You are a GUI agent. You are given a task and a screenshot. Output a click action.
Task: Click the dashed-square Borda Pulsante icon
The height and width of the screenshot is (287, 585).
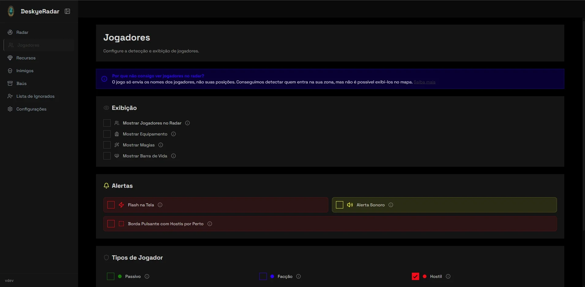[x=121, y=224]
